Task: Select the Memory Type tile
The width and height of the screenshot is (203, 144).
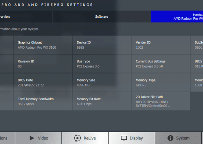Action: coord(161,83)
